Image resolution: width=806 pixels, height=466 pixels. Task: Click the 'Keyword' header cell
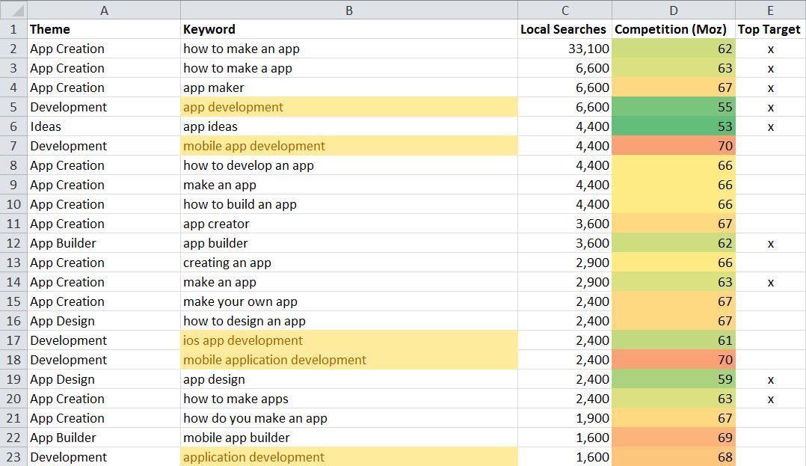(x=349, y=29)
